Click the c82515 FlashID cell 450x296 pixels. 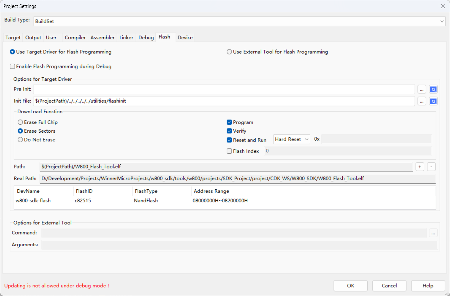pyautogui.click(x=83, y=201)
